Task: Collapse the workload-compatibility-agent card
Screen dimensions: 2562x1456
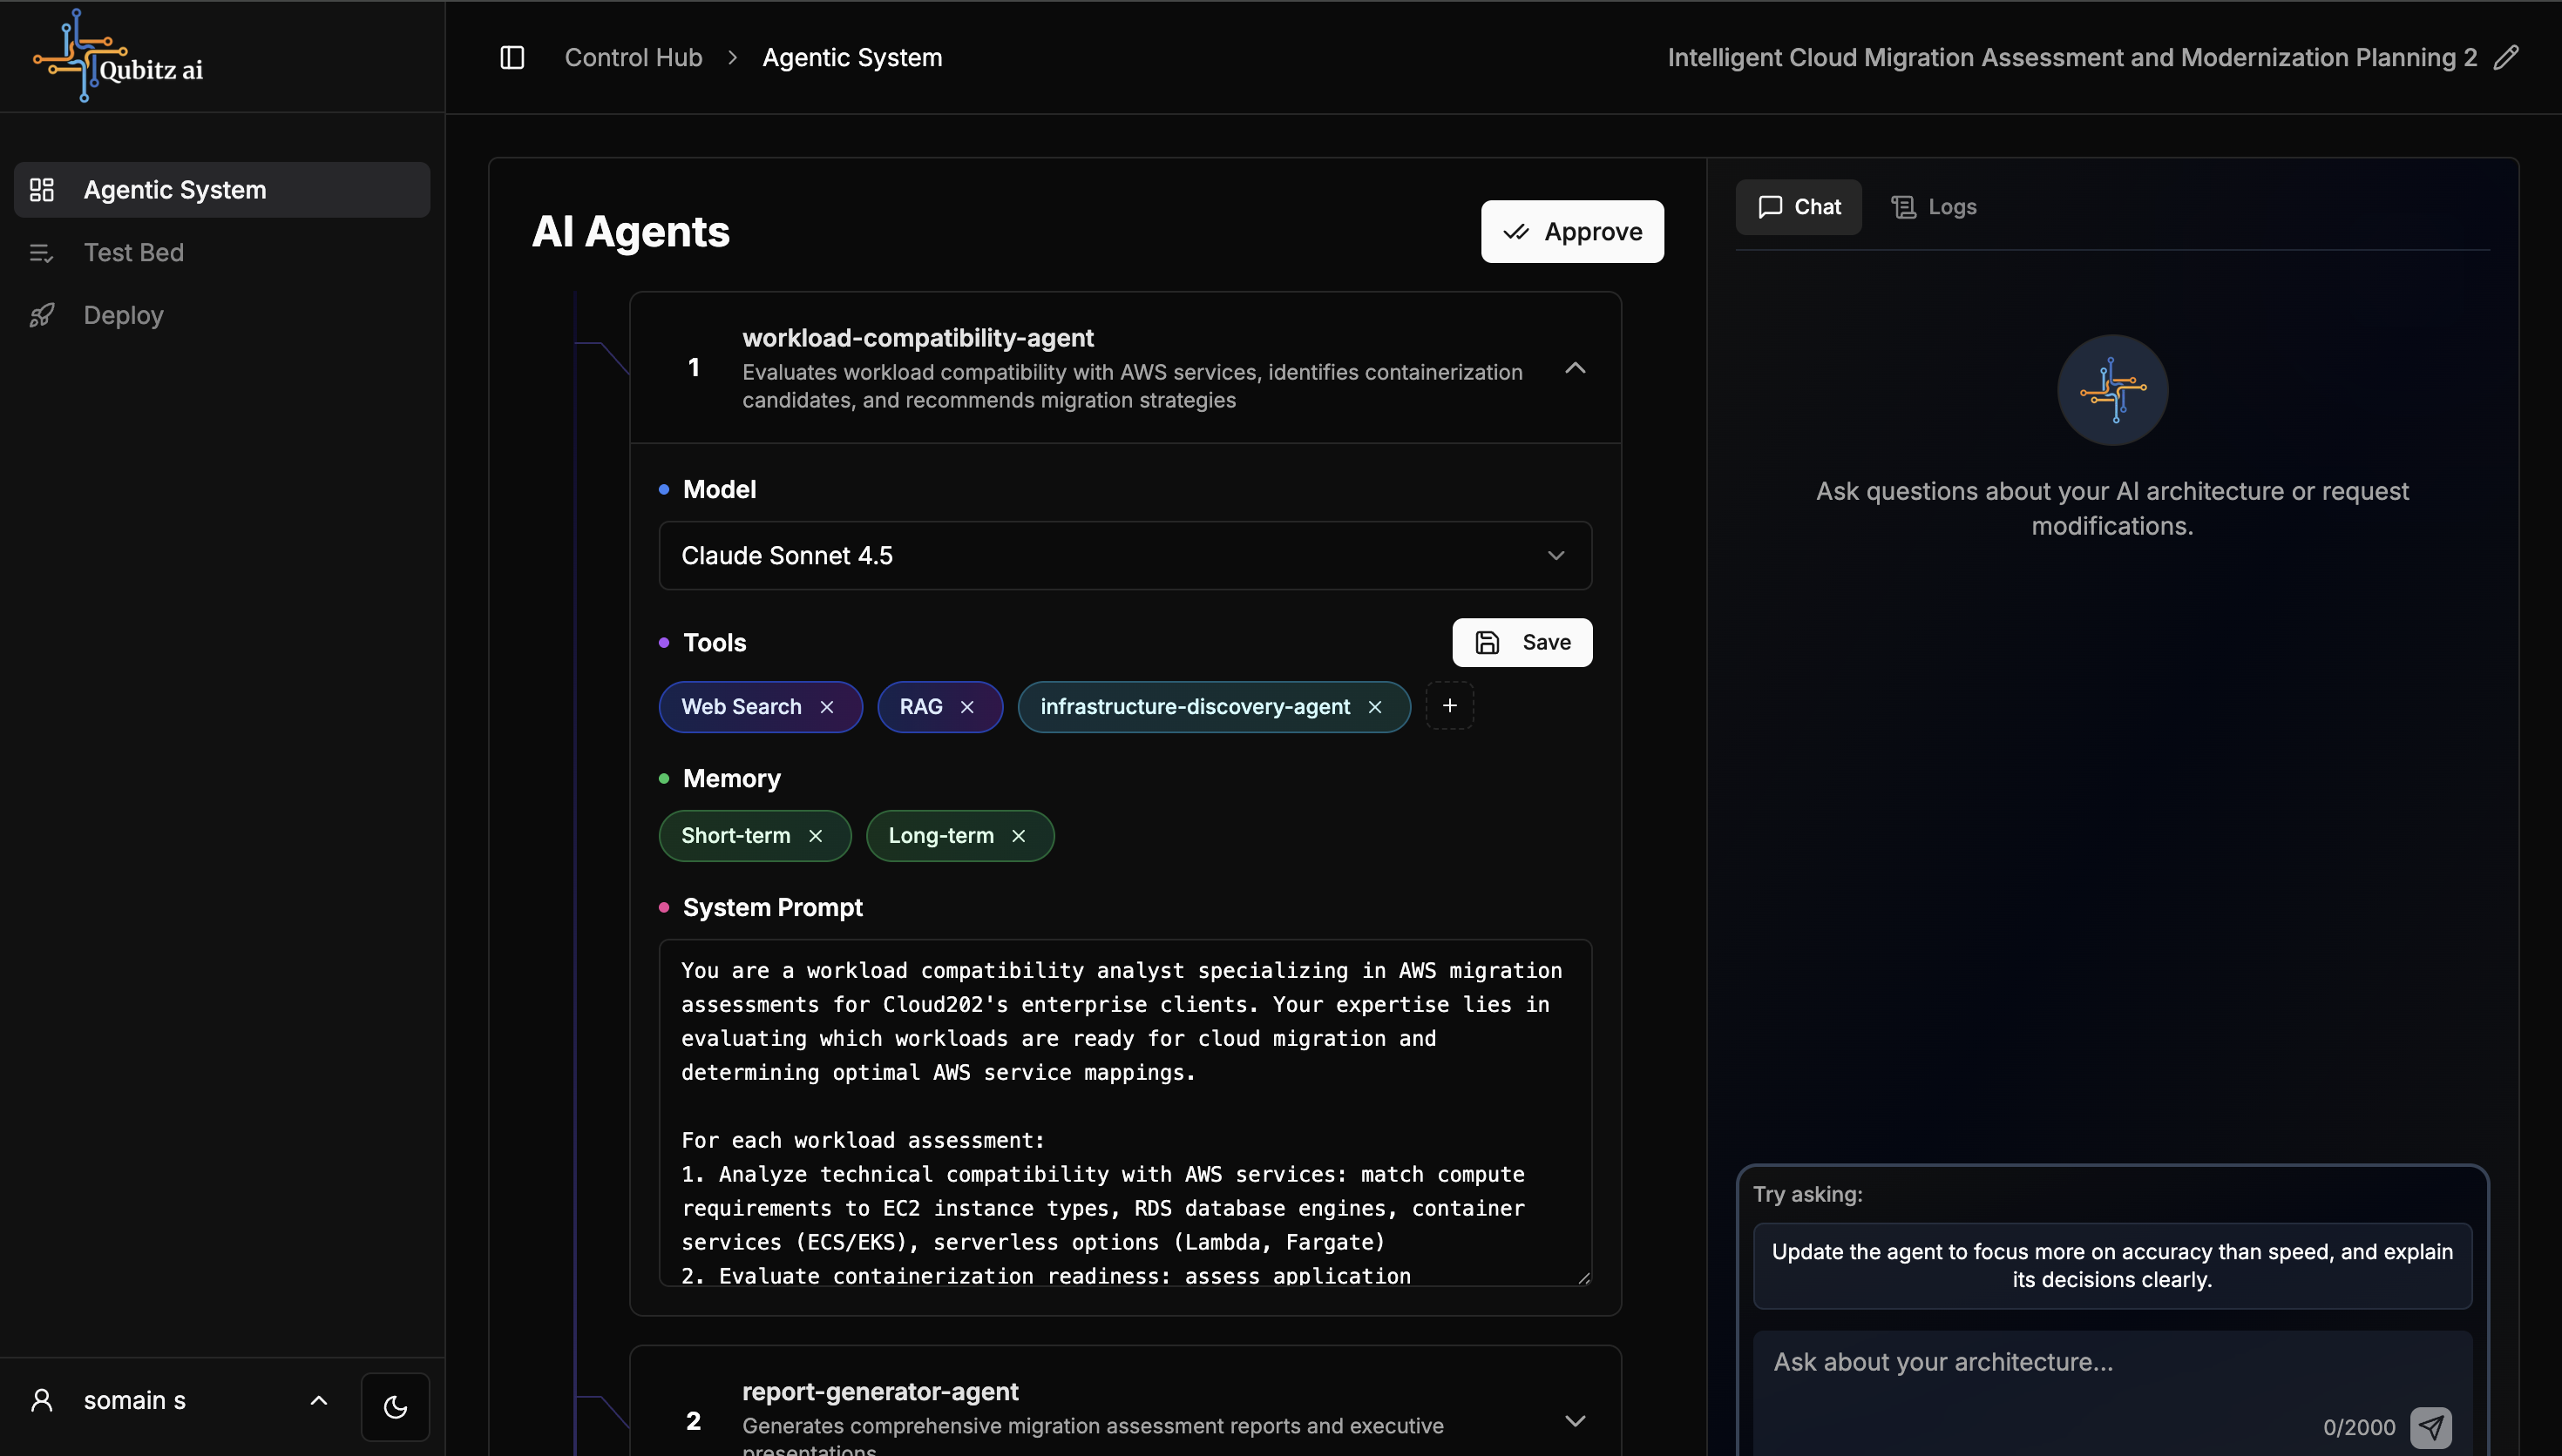Action: (1575, 368)
